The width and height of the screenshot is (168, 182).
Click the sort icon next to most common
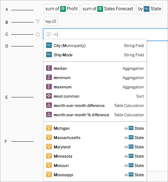(49, 96)
